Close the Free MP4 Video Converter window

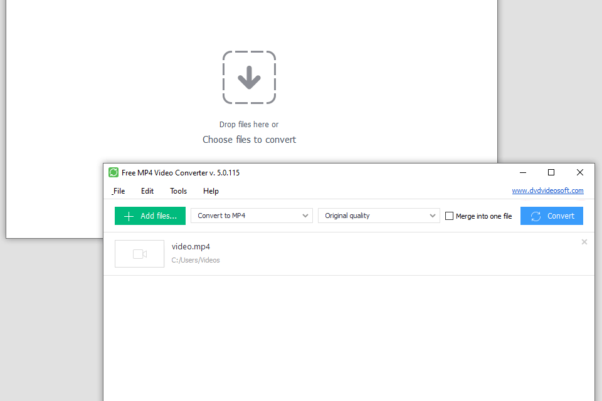(579, 173)
